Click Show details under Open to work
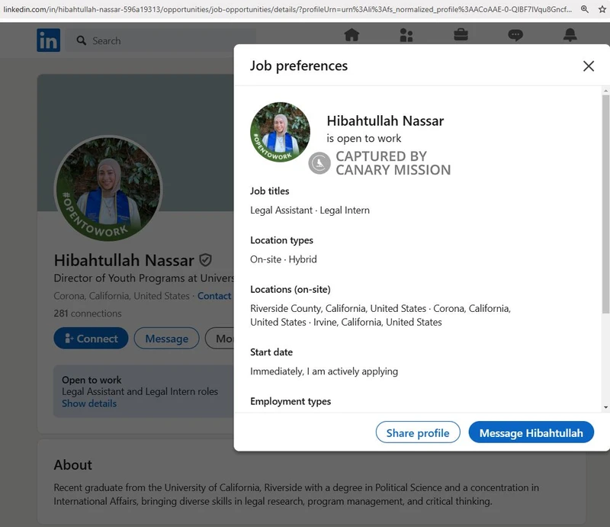Screen dimensions: 610x527 (89, 403)
